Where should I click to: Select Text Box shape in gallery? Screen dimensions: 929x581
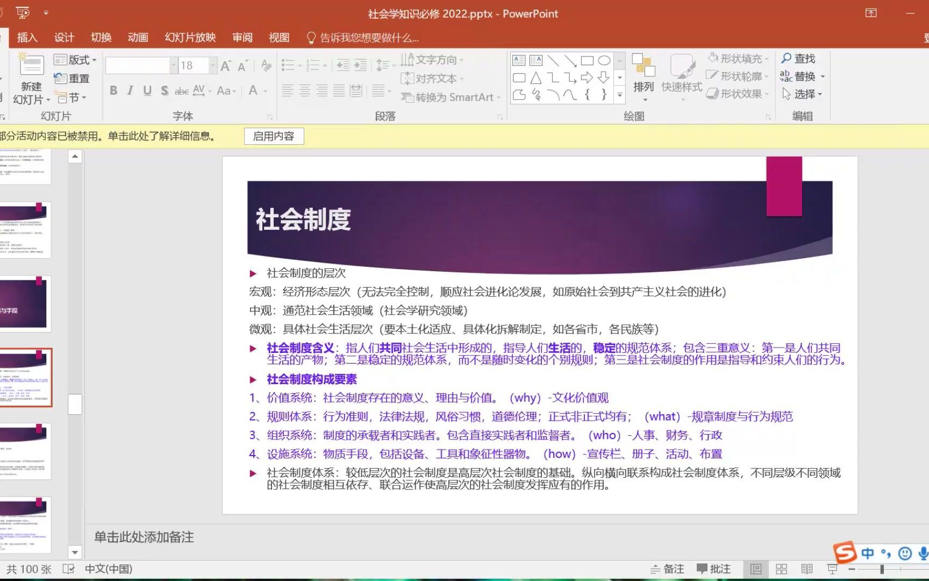click(x=519, y=60)
